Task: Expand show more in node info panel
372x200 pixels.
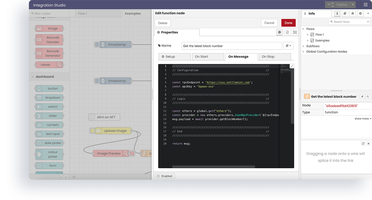Action: pos(363,118)
